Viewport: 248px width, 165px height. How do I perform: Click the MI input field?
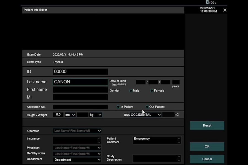point(80,97)
